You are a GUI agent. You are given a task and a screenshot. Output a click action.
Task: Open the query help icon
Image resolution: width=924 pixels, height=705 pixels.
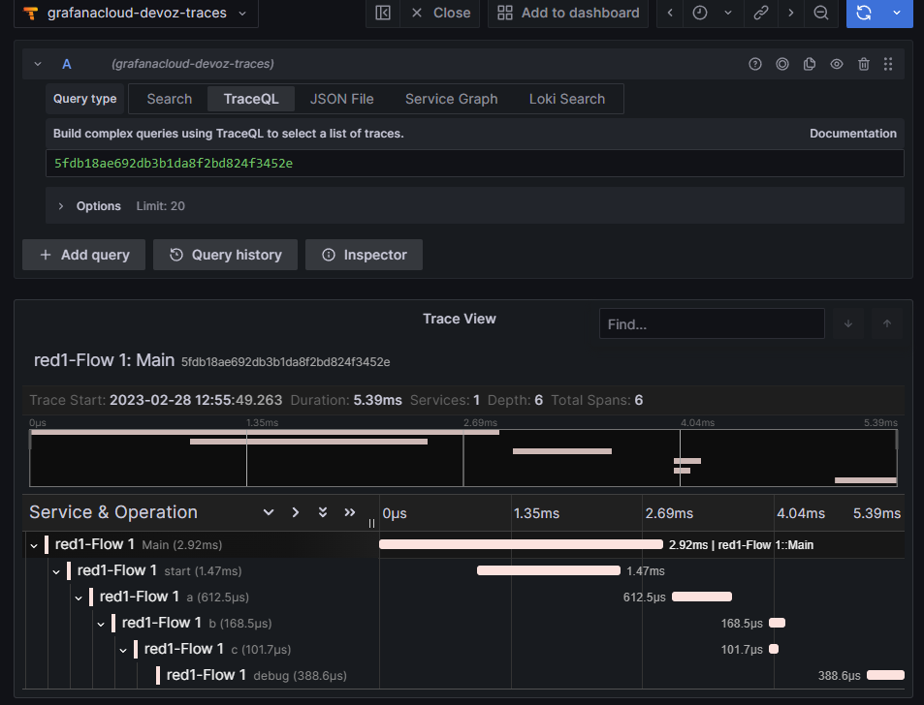point(755,64)
